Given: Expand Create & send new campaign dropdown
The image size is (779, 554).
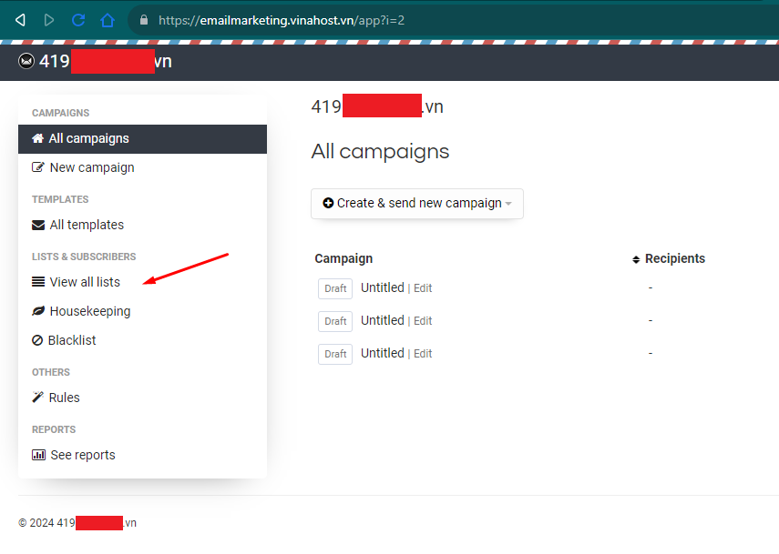Looking at the screenshot, I should (417, 203).
